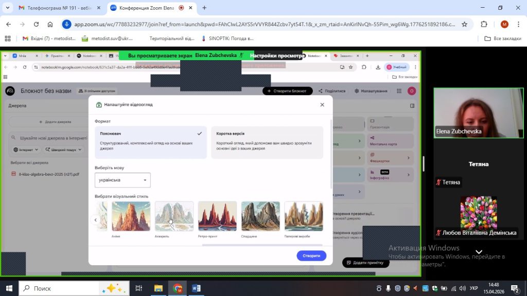Open File Explorer from the taskbar
527x296 pixels.
tap(158, 288)
